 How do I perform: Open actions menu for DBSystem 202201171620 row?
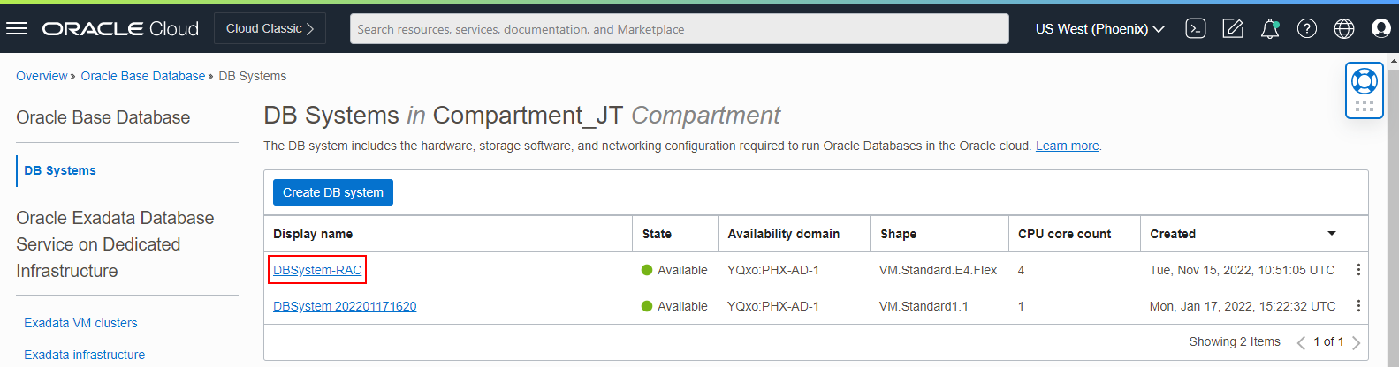(x=1358, y=306)
